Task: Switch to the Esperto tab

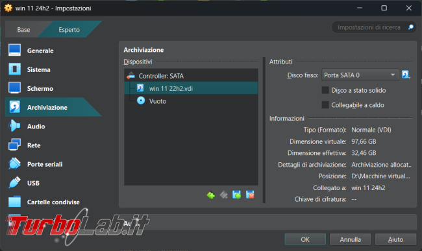Action: click(x=69, y=30)
